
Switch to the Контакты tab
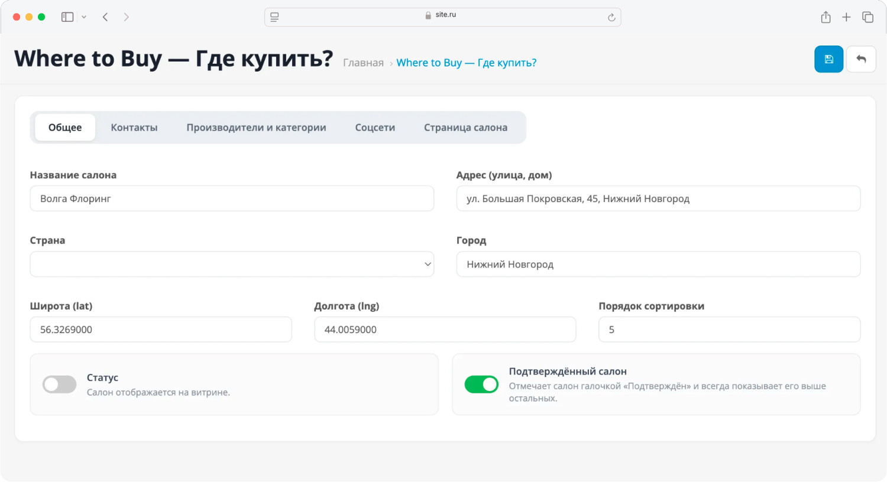click(x=134, y=128)
